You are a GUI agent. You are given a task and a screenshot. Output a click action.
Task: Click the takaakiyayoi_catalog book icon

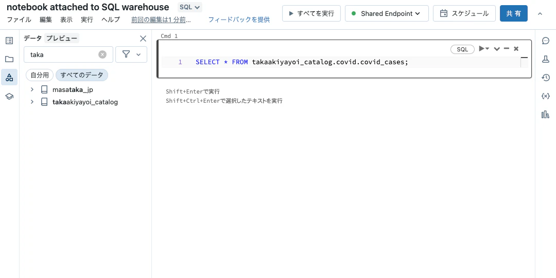pos(44,102)
